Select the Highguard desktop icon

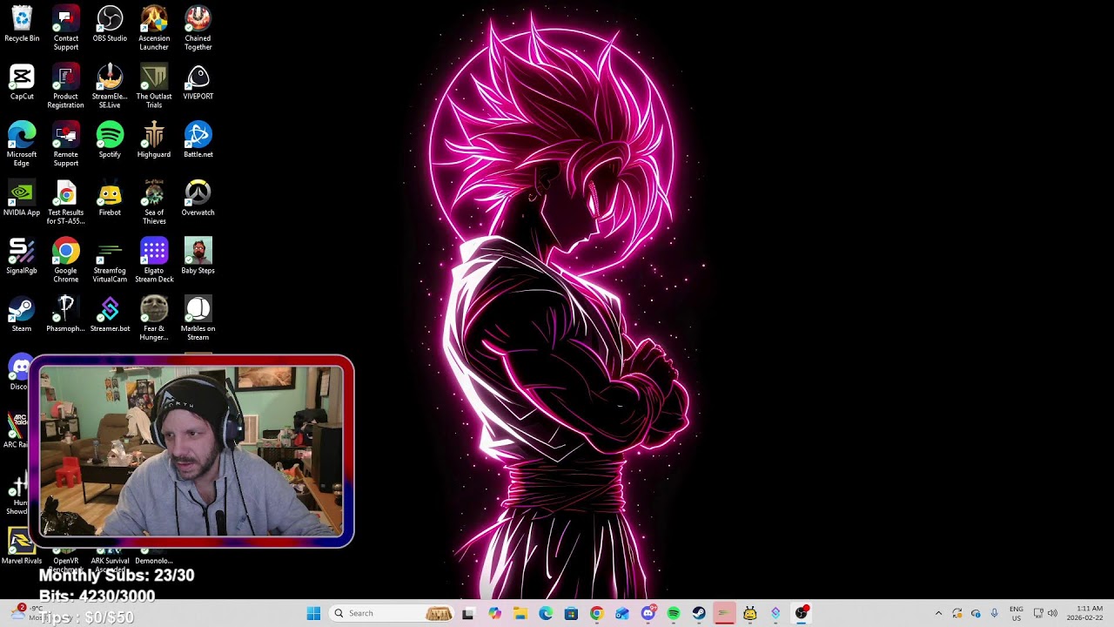tap(154, 140)
